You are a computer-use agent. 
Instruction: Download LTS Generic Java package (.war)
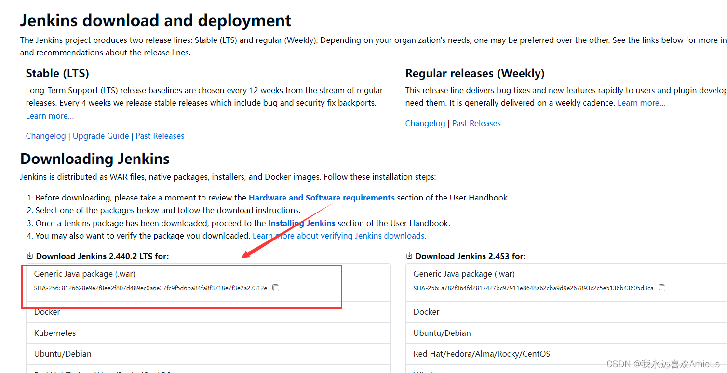(x=85, y=274)
